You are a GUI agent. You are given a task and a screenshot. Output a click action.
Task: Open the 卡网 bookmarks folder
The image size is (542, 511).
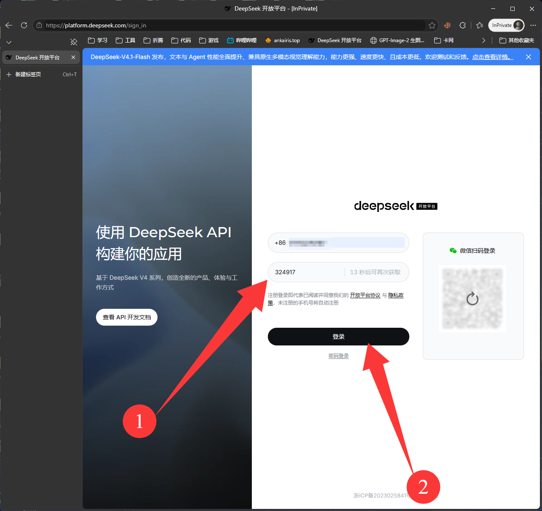(x=444, y=40)
